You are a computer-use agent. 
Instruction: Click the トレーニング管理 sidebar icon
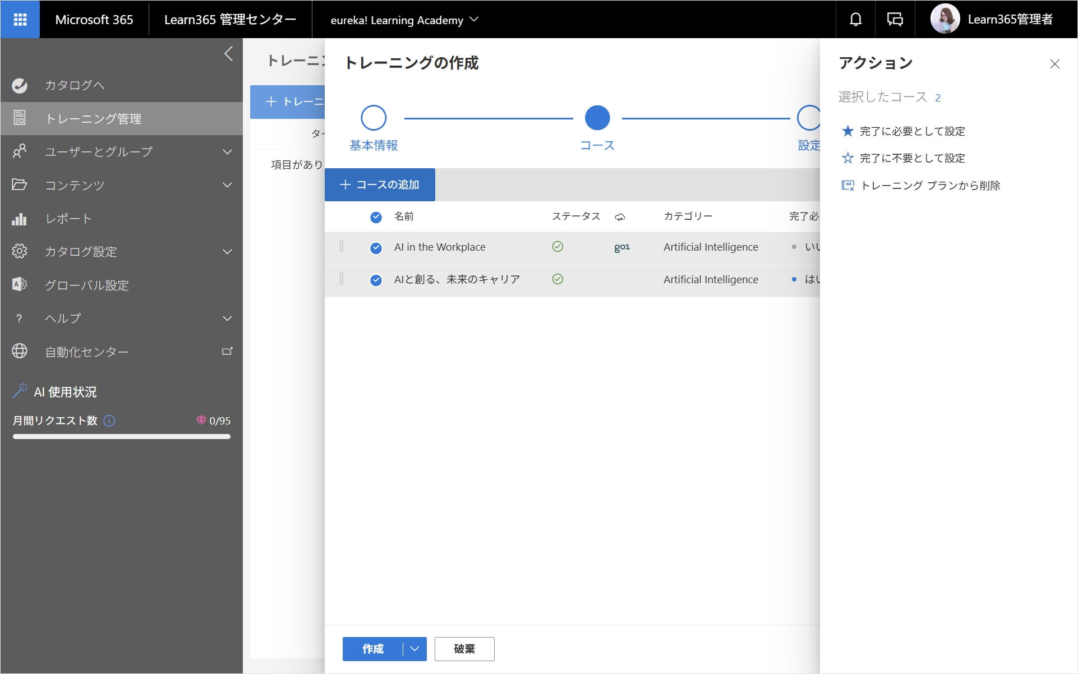[x=20, y=118]
